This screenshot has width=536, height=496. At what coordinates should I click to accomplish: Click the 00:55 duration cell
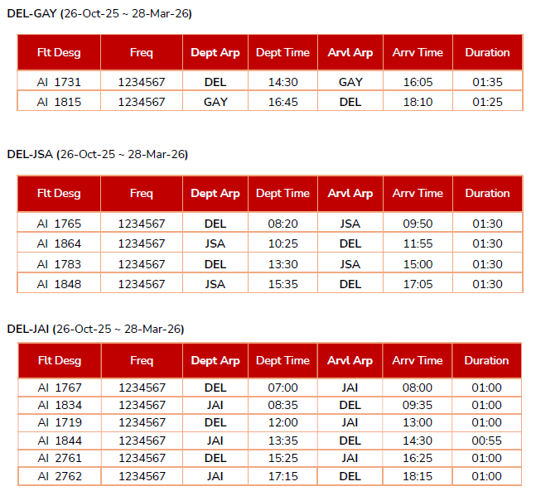(487, 441)
